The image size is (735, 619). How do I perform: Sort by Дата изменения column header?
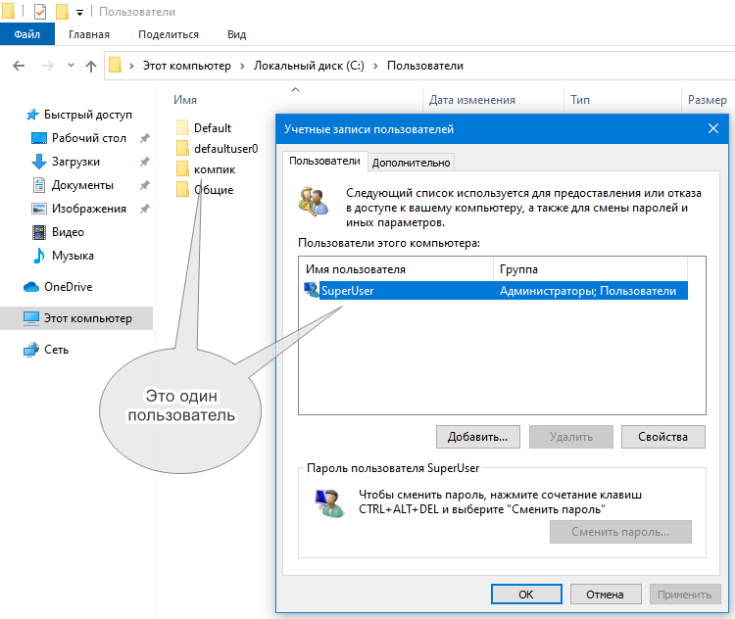coord(472,100)
